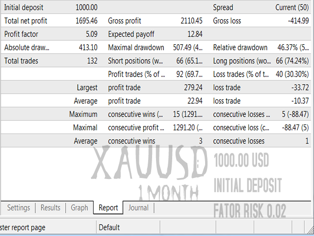Click the Default profile in status bar
This screenshot has height=236, width=314.
click(109, 228)
